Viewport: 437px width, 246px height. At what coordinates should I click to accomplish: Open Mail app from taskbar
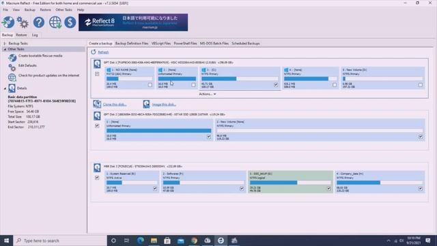pos(180,241)
